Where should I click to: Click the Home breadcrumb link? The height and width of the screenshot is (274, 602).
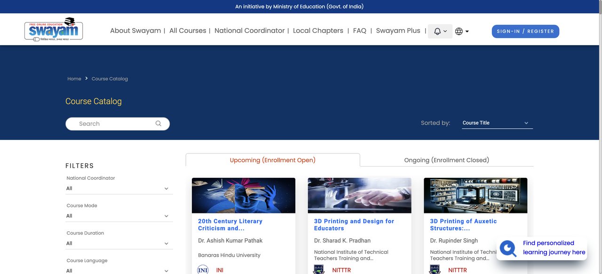coord(74,78)
